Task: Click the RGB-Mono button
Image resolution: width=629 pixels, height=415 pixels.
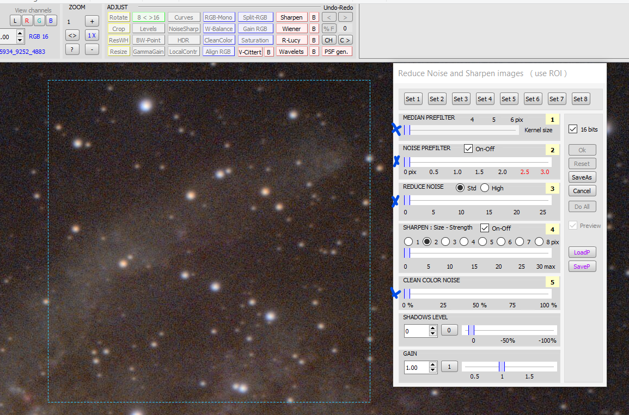Action: click(x=218, y=17)
